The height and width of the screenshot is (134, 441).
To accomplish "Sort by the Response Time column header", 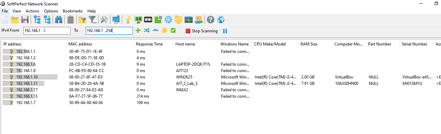I will tap(149, 44).
